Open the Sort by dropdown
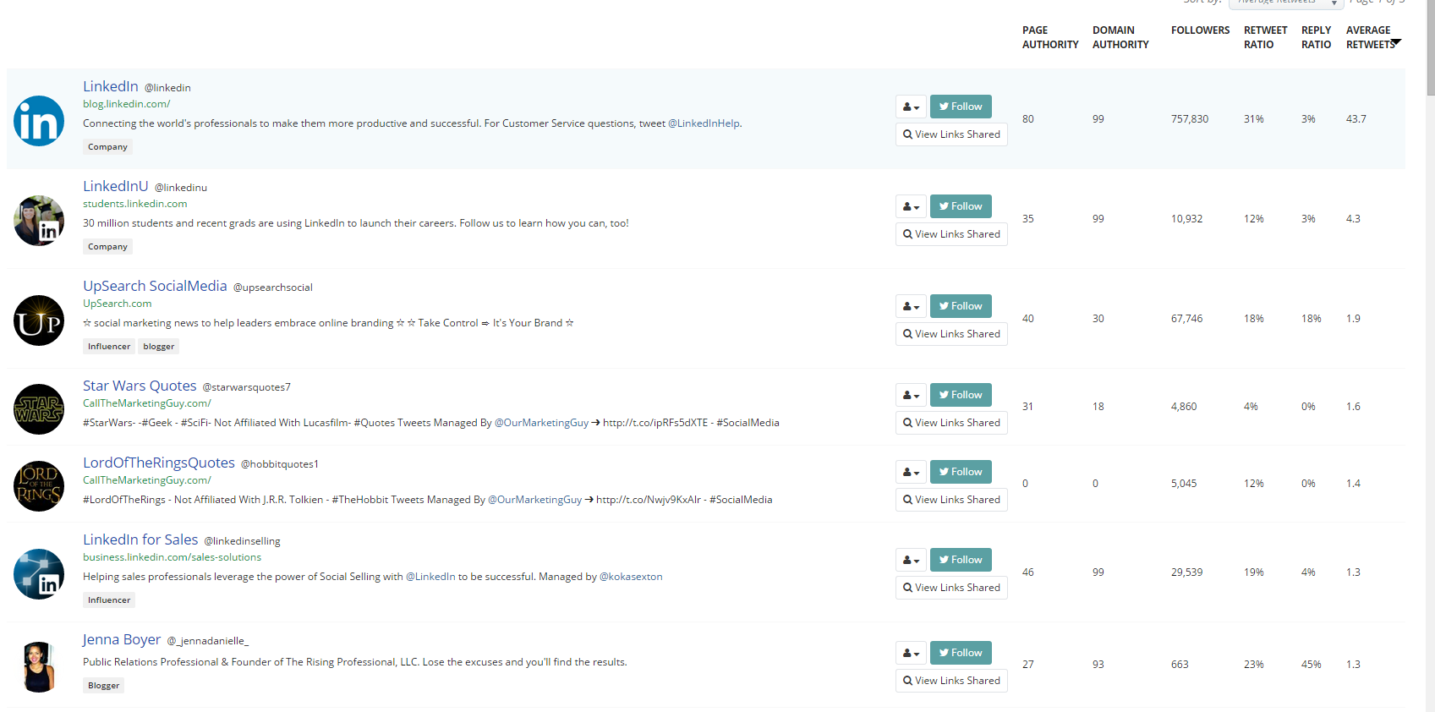Image resolution: width=1435 pixels, height=712 pixels. click(x=1285, y=3)
